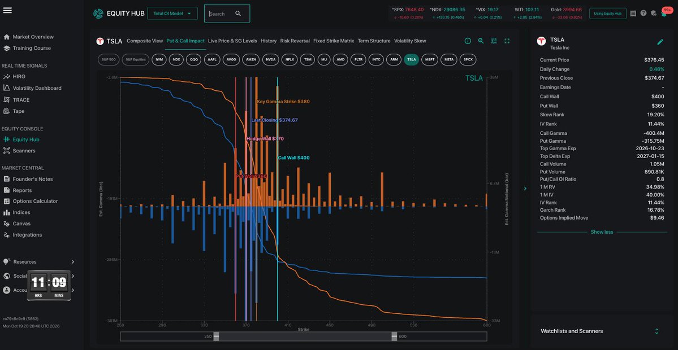Toggle chart fullscreen icon
678x350 pixels.
[x=507, y=41]
